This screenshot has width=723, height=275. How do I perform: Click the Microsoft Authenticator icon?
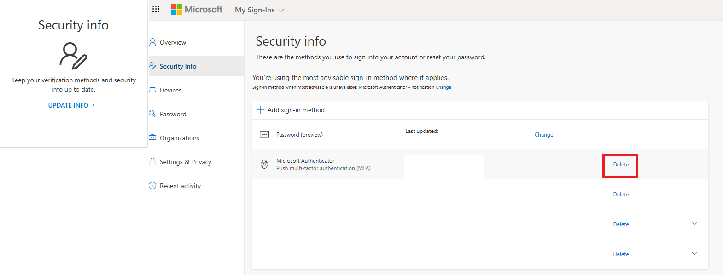[x=264, y=164]
